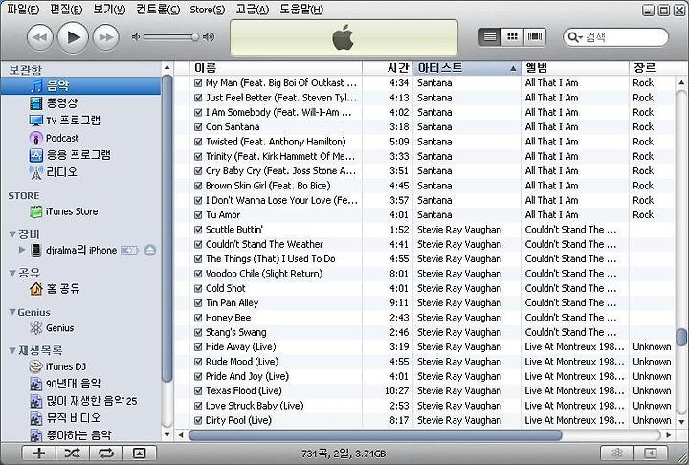Expand djralma의 iPhone contents
689x465 pixels.
tap(22, 250)
